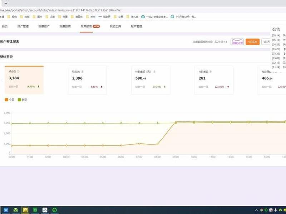Open the 投稿 bookmark folder
Screen dimensions: 286x214
pos(12,17)
